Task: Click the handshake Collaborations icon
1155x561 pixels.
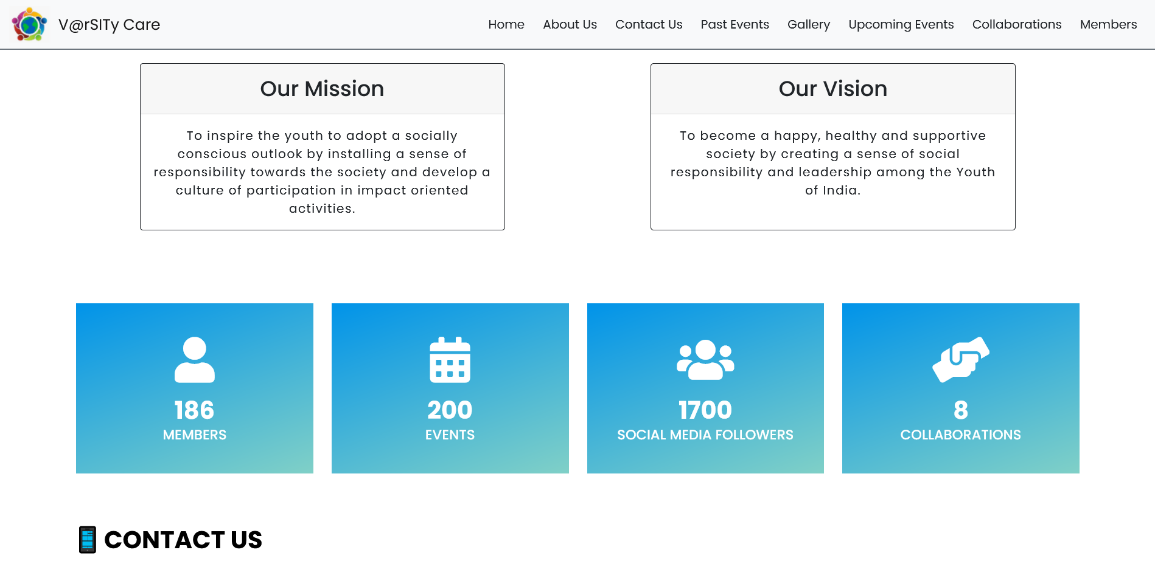Action: 961,360
